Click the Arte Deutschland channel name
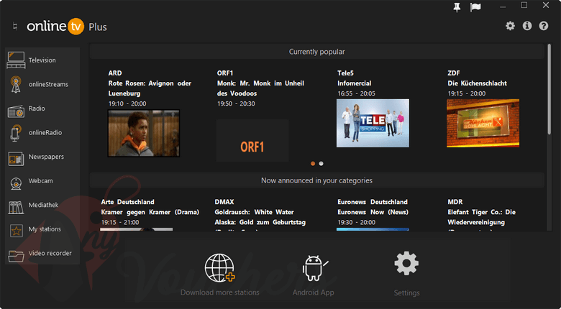 [128, 202]
